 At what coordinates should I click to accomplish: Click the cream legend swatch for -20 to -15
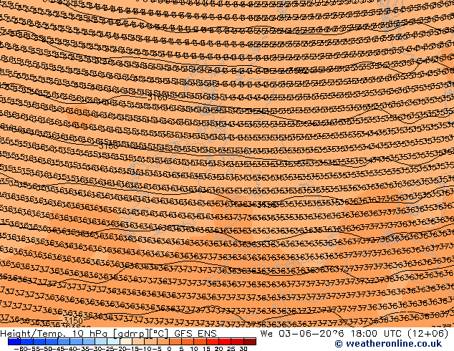click(126, 342)
